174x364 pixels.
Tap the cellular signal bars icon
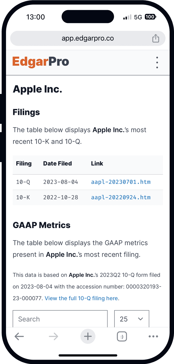(x=127, y=17)
